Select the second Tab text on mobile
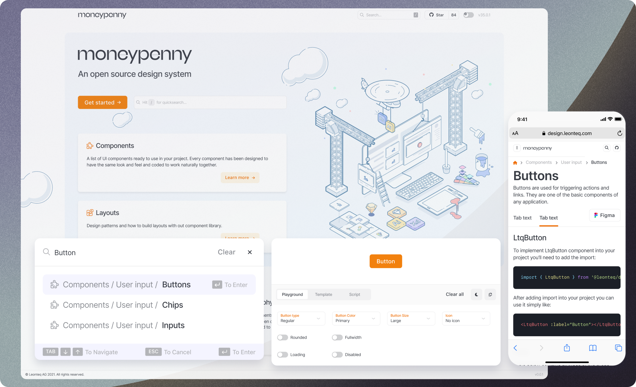Image resolution: width=636 pixels, height=387 pixels. pos(548,218)
